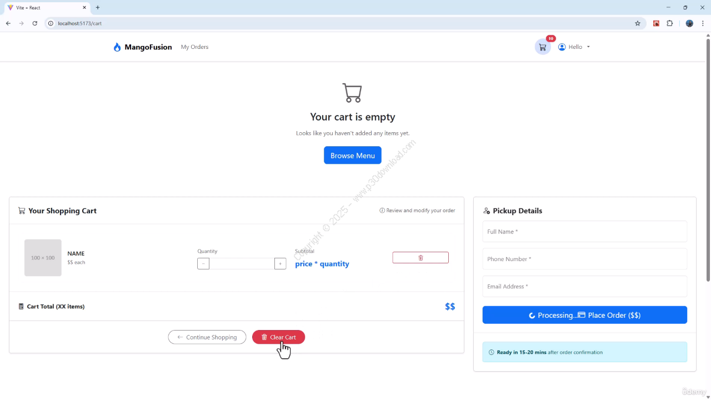Select the Vite + React browser tab

[x=44, y=8]
